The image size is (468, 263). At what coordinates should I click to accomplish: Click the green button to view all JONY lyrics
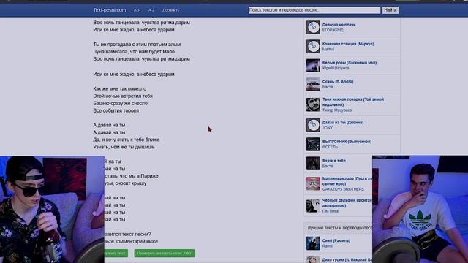pyautogui.click(x=164, y=254)
